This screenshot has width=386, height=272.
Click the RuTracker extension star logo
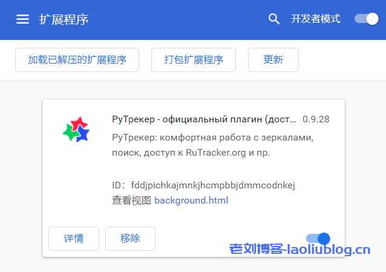[76, 130]
